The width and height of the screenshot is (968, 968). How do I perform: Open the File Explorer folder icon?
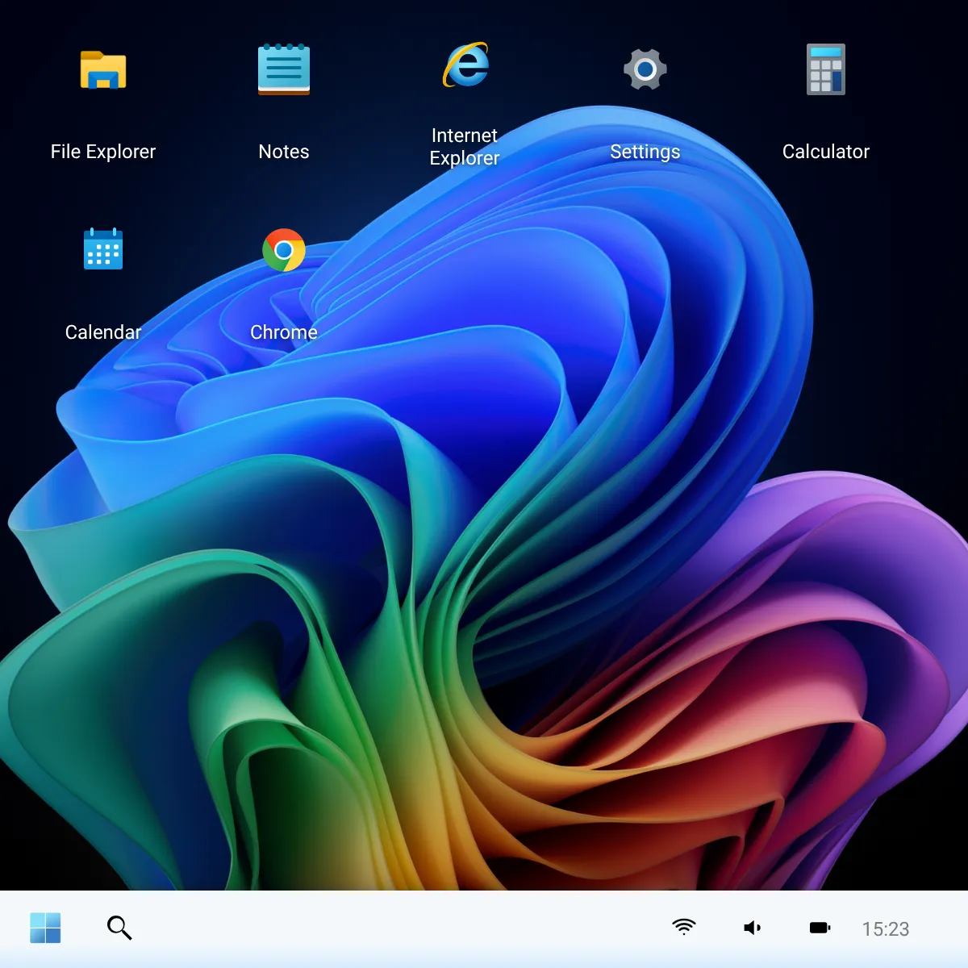pos(103,70)
